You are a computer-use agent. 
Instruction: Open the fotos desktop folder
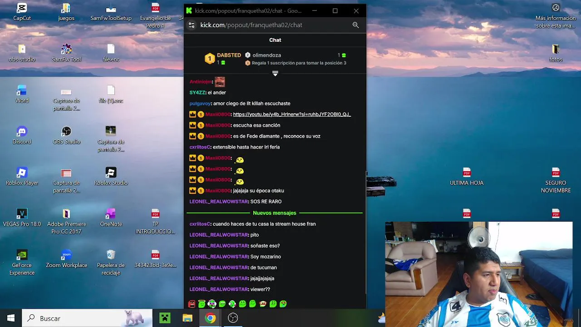tap(556, 53)
